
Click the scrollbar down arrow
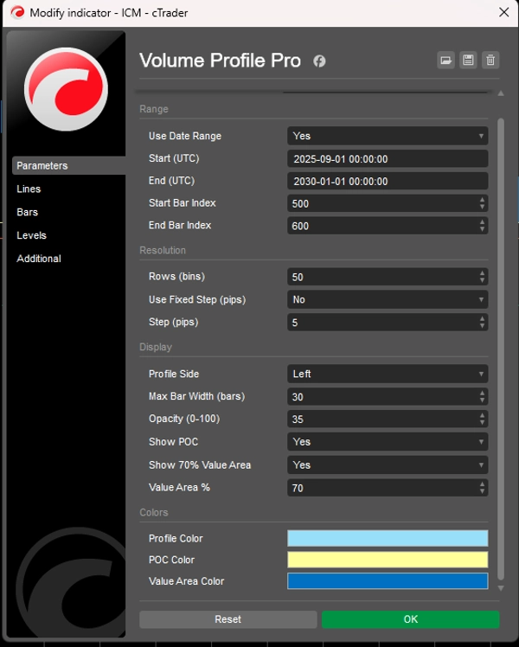coord(501,588)
